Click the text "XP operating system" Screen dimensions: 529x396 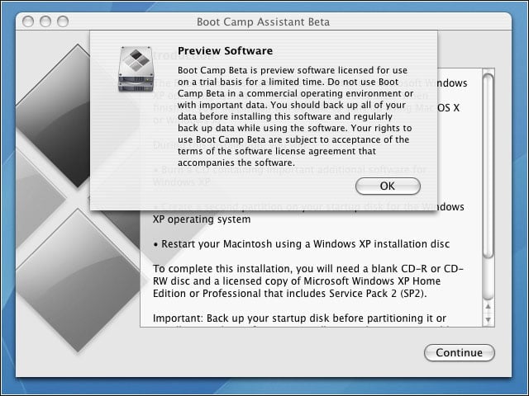pos(202,219)
